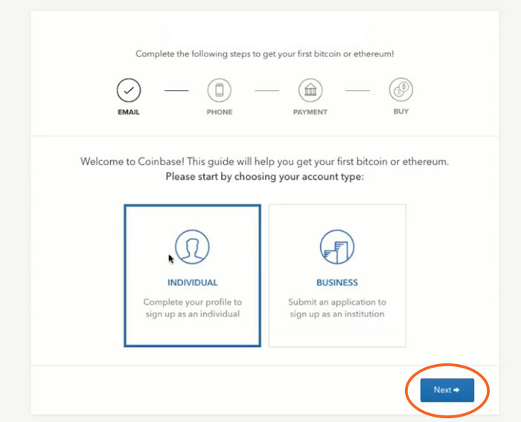
Task: Select the Individual account type card
Action: [192, 276]
